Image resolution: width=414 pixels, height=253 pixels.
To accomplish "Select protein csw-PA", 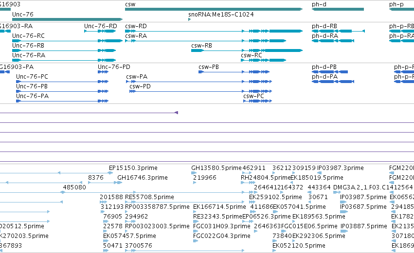I will tap(199, 82).
